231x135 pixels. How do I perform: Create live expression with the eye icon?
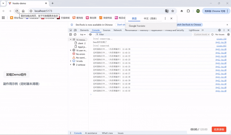click(x=90, y=34)
